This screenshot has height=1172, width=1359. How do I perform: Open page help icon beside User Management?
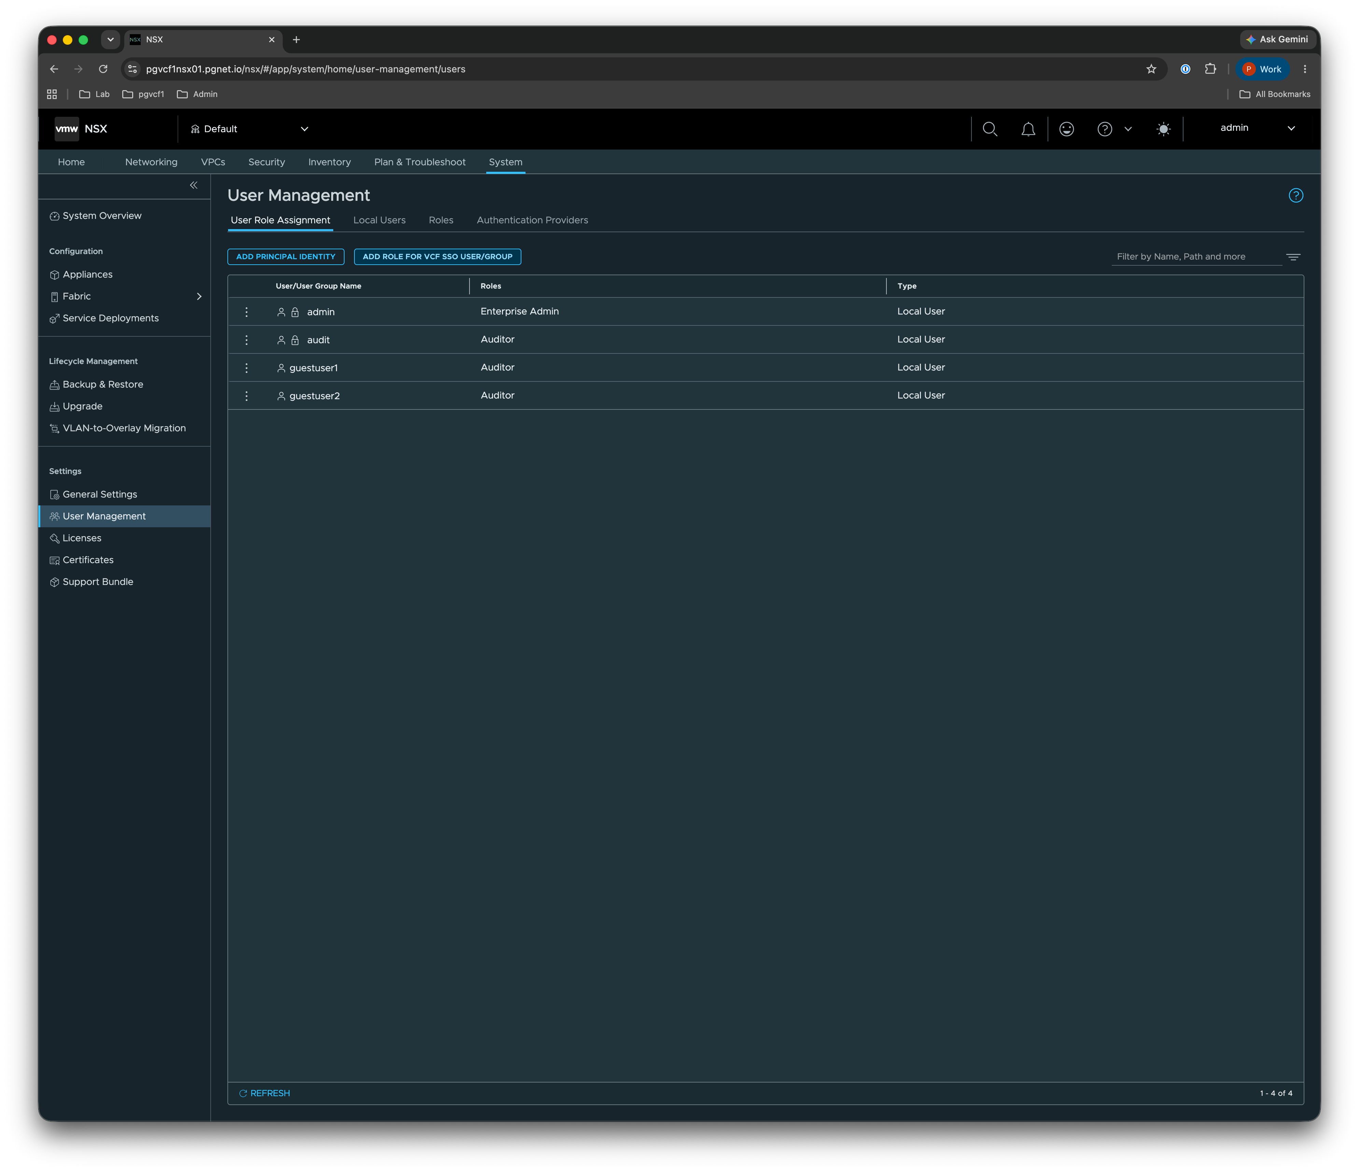pos(1295,195)
